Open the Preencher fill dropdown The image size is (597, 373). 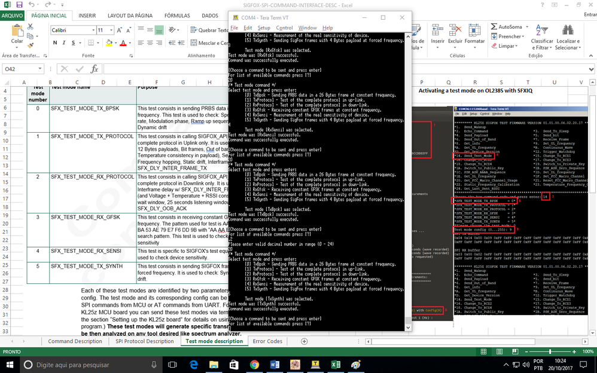click(507, 36)
